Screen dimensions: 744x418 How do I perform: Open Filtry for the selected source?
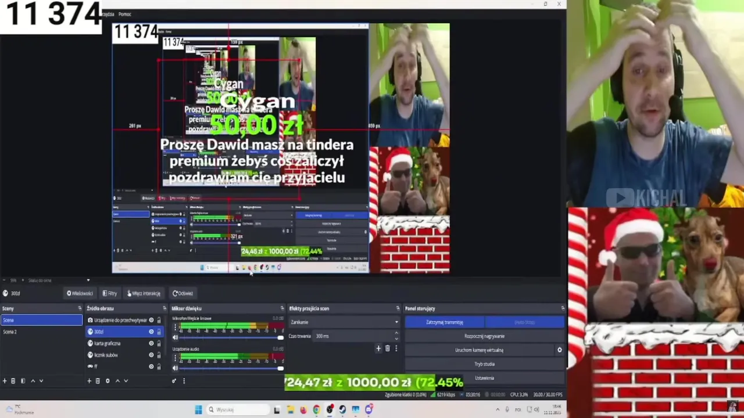coord(109,293)
